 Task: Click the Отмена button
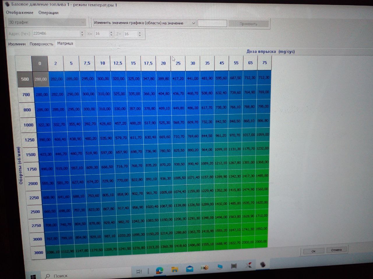pos(336,250)
